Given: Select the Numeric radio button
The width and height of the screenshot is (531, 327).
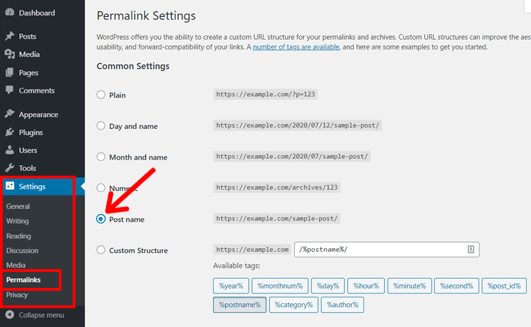Looking at the screenshot, I should click(x=101, y=188).
